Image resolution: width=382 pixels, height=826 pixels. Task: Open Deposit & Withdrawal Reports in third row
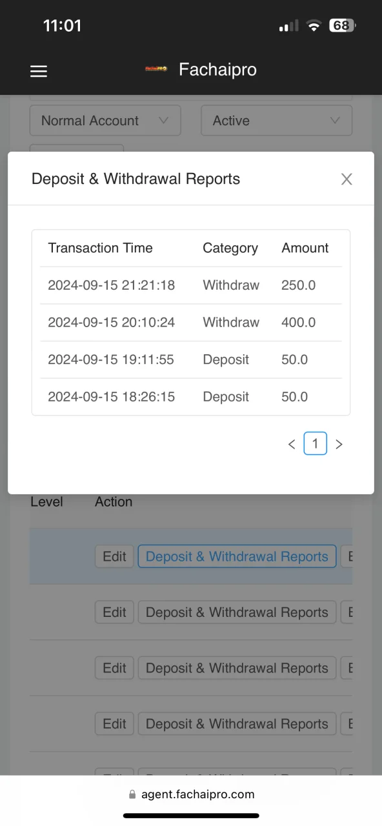[x=237, y=668]
